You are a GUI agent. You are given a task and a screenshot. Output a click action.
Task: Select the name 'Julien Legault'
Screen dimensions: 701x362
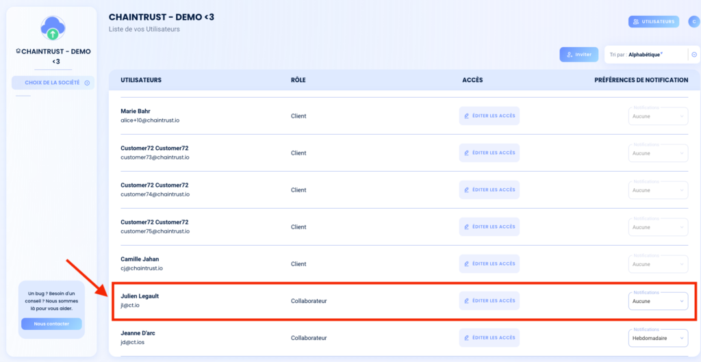(x=140, y=296)
